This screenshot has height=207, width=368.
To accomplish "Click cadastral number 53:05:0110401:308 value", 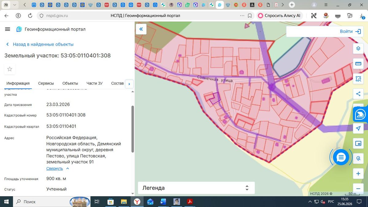I will click(x=66, y=115).
